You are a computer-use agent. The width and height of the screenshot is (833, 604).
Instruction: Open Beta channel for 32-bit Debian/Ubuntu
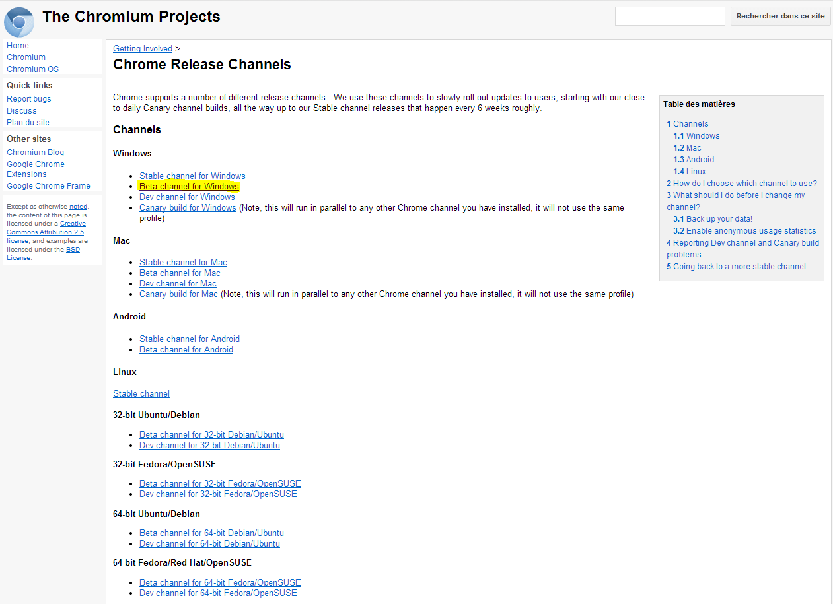tap(211, 435)
